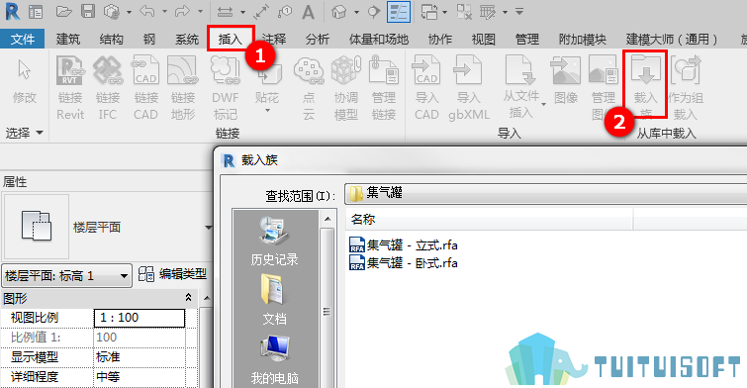Open the Sync icon dropdown arrow
The image size is (747, 388).
point(129,12)
